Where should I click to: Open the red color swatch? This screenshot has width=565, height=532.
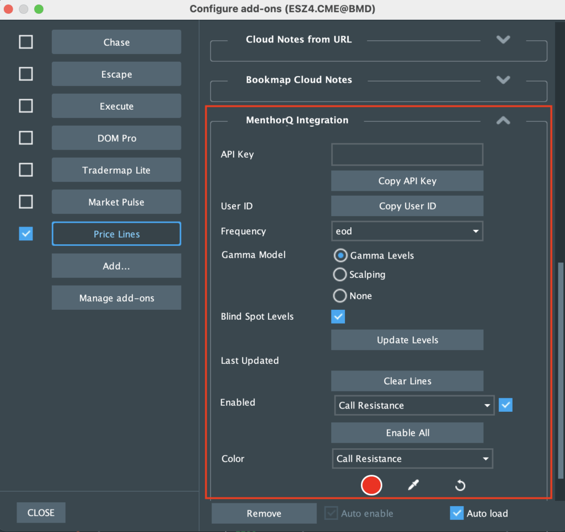[371, 485]
